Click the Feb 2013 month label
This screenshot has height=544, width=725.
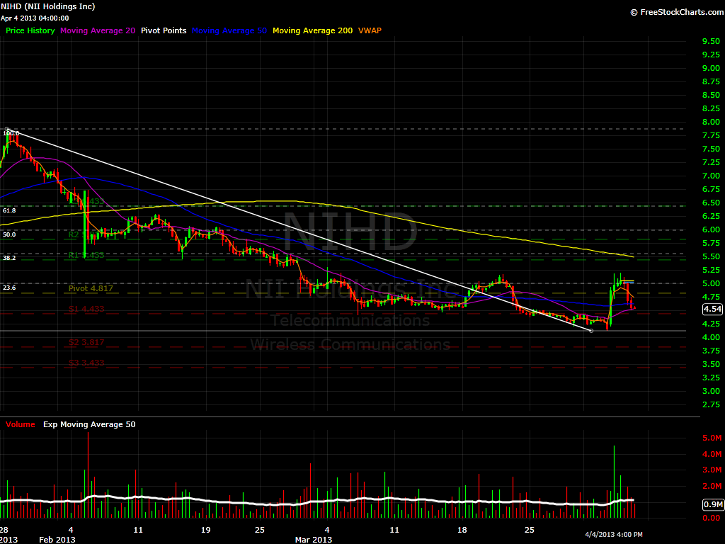tap(57, 539)
